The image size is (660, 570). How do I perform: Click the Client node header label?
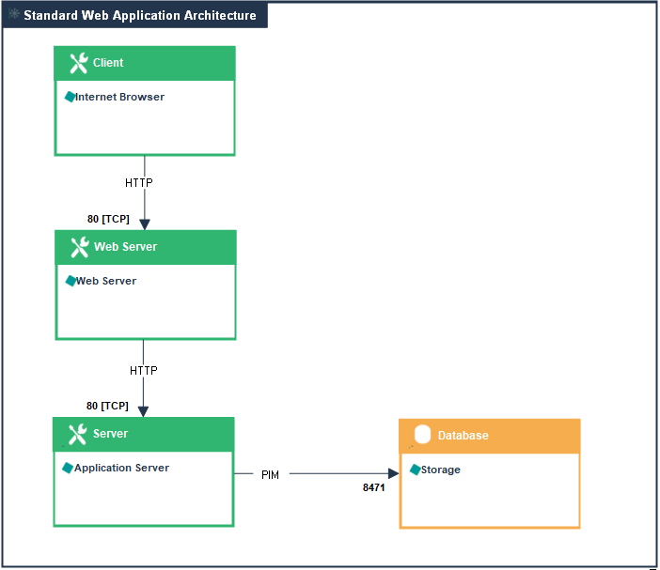point(108,63)
